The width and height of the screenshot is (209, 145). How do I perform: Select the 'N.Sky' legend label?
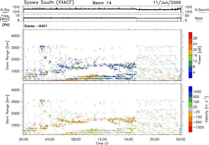5,10
